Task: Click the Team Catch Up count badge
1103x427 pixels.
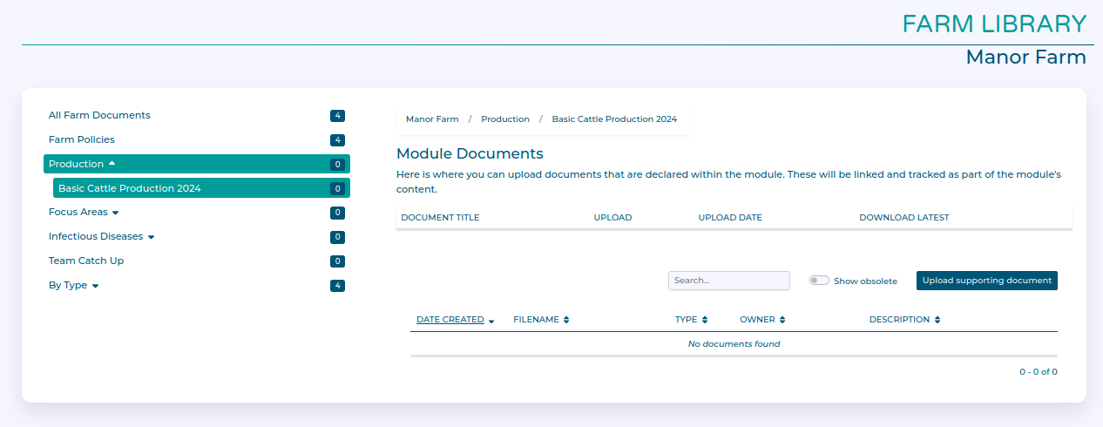Action: click(x=337, y=261)
